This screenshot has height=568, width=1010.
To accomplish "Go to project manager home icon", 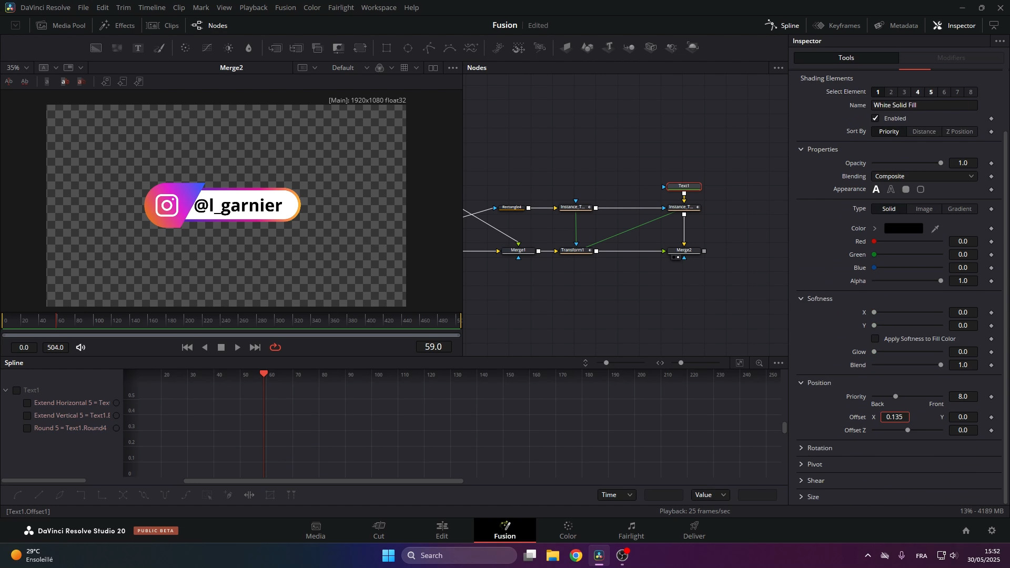I will 966,531.
